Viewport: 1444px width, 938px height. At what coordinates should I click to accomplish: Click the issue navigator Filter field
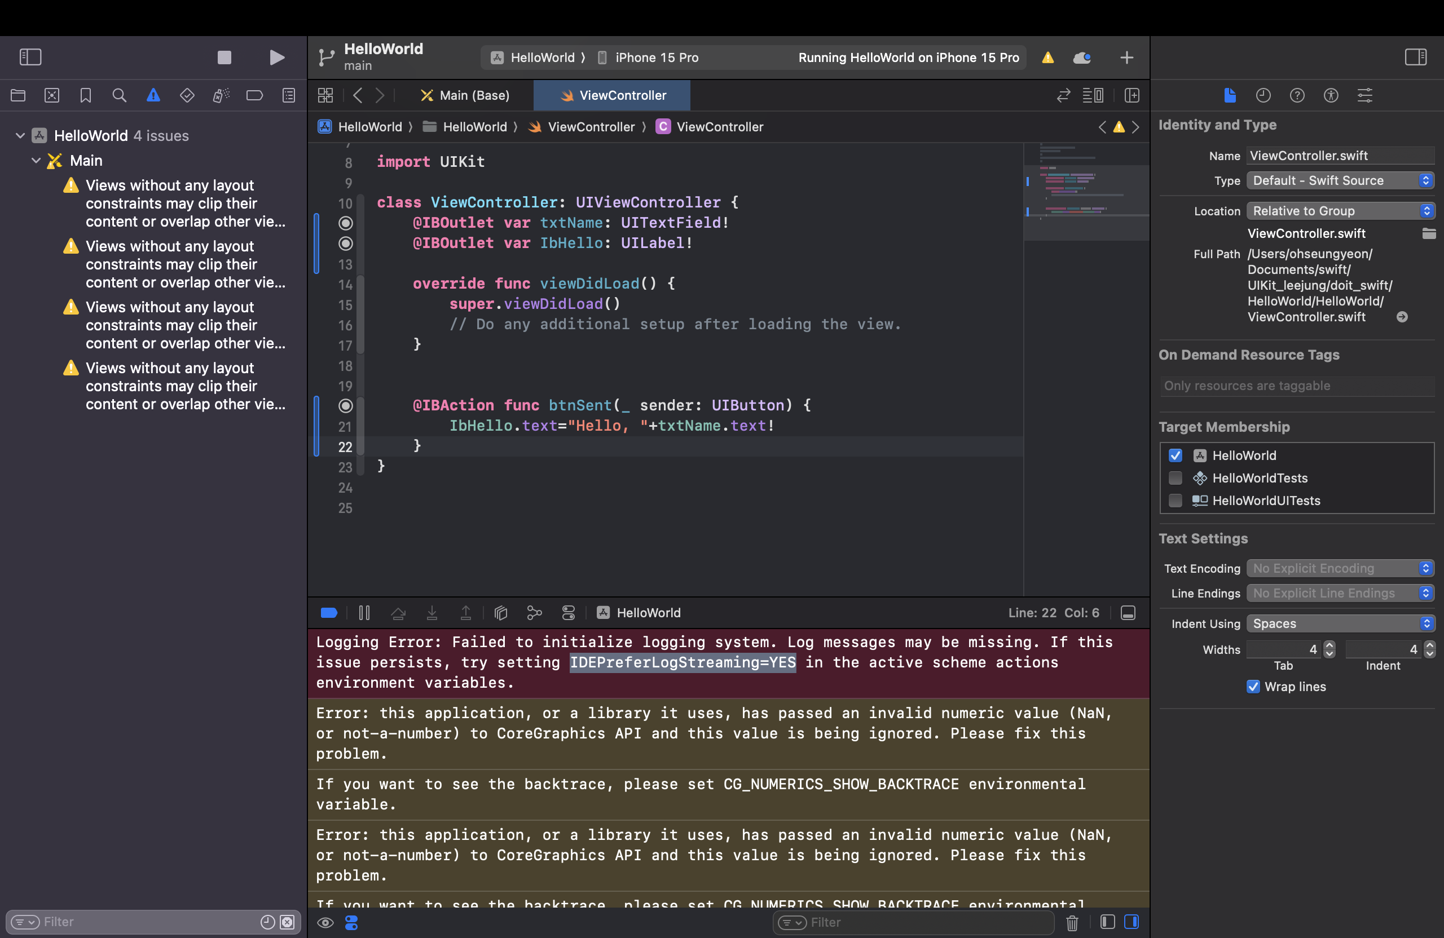153,922
